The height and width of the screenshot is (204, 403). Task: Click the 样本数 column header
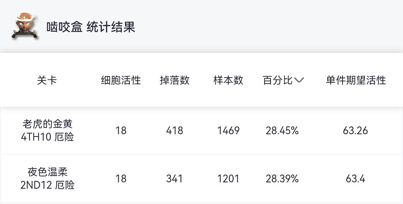228,80
